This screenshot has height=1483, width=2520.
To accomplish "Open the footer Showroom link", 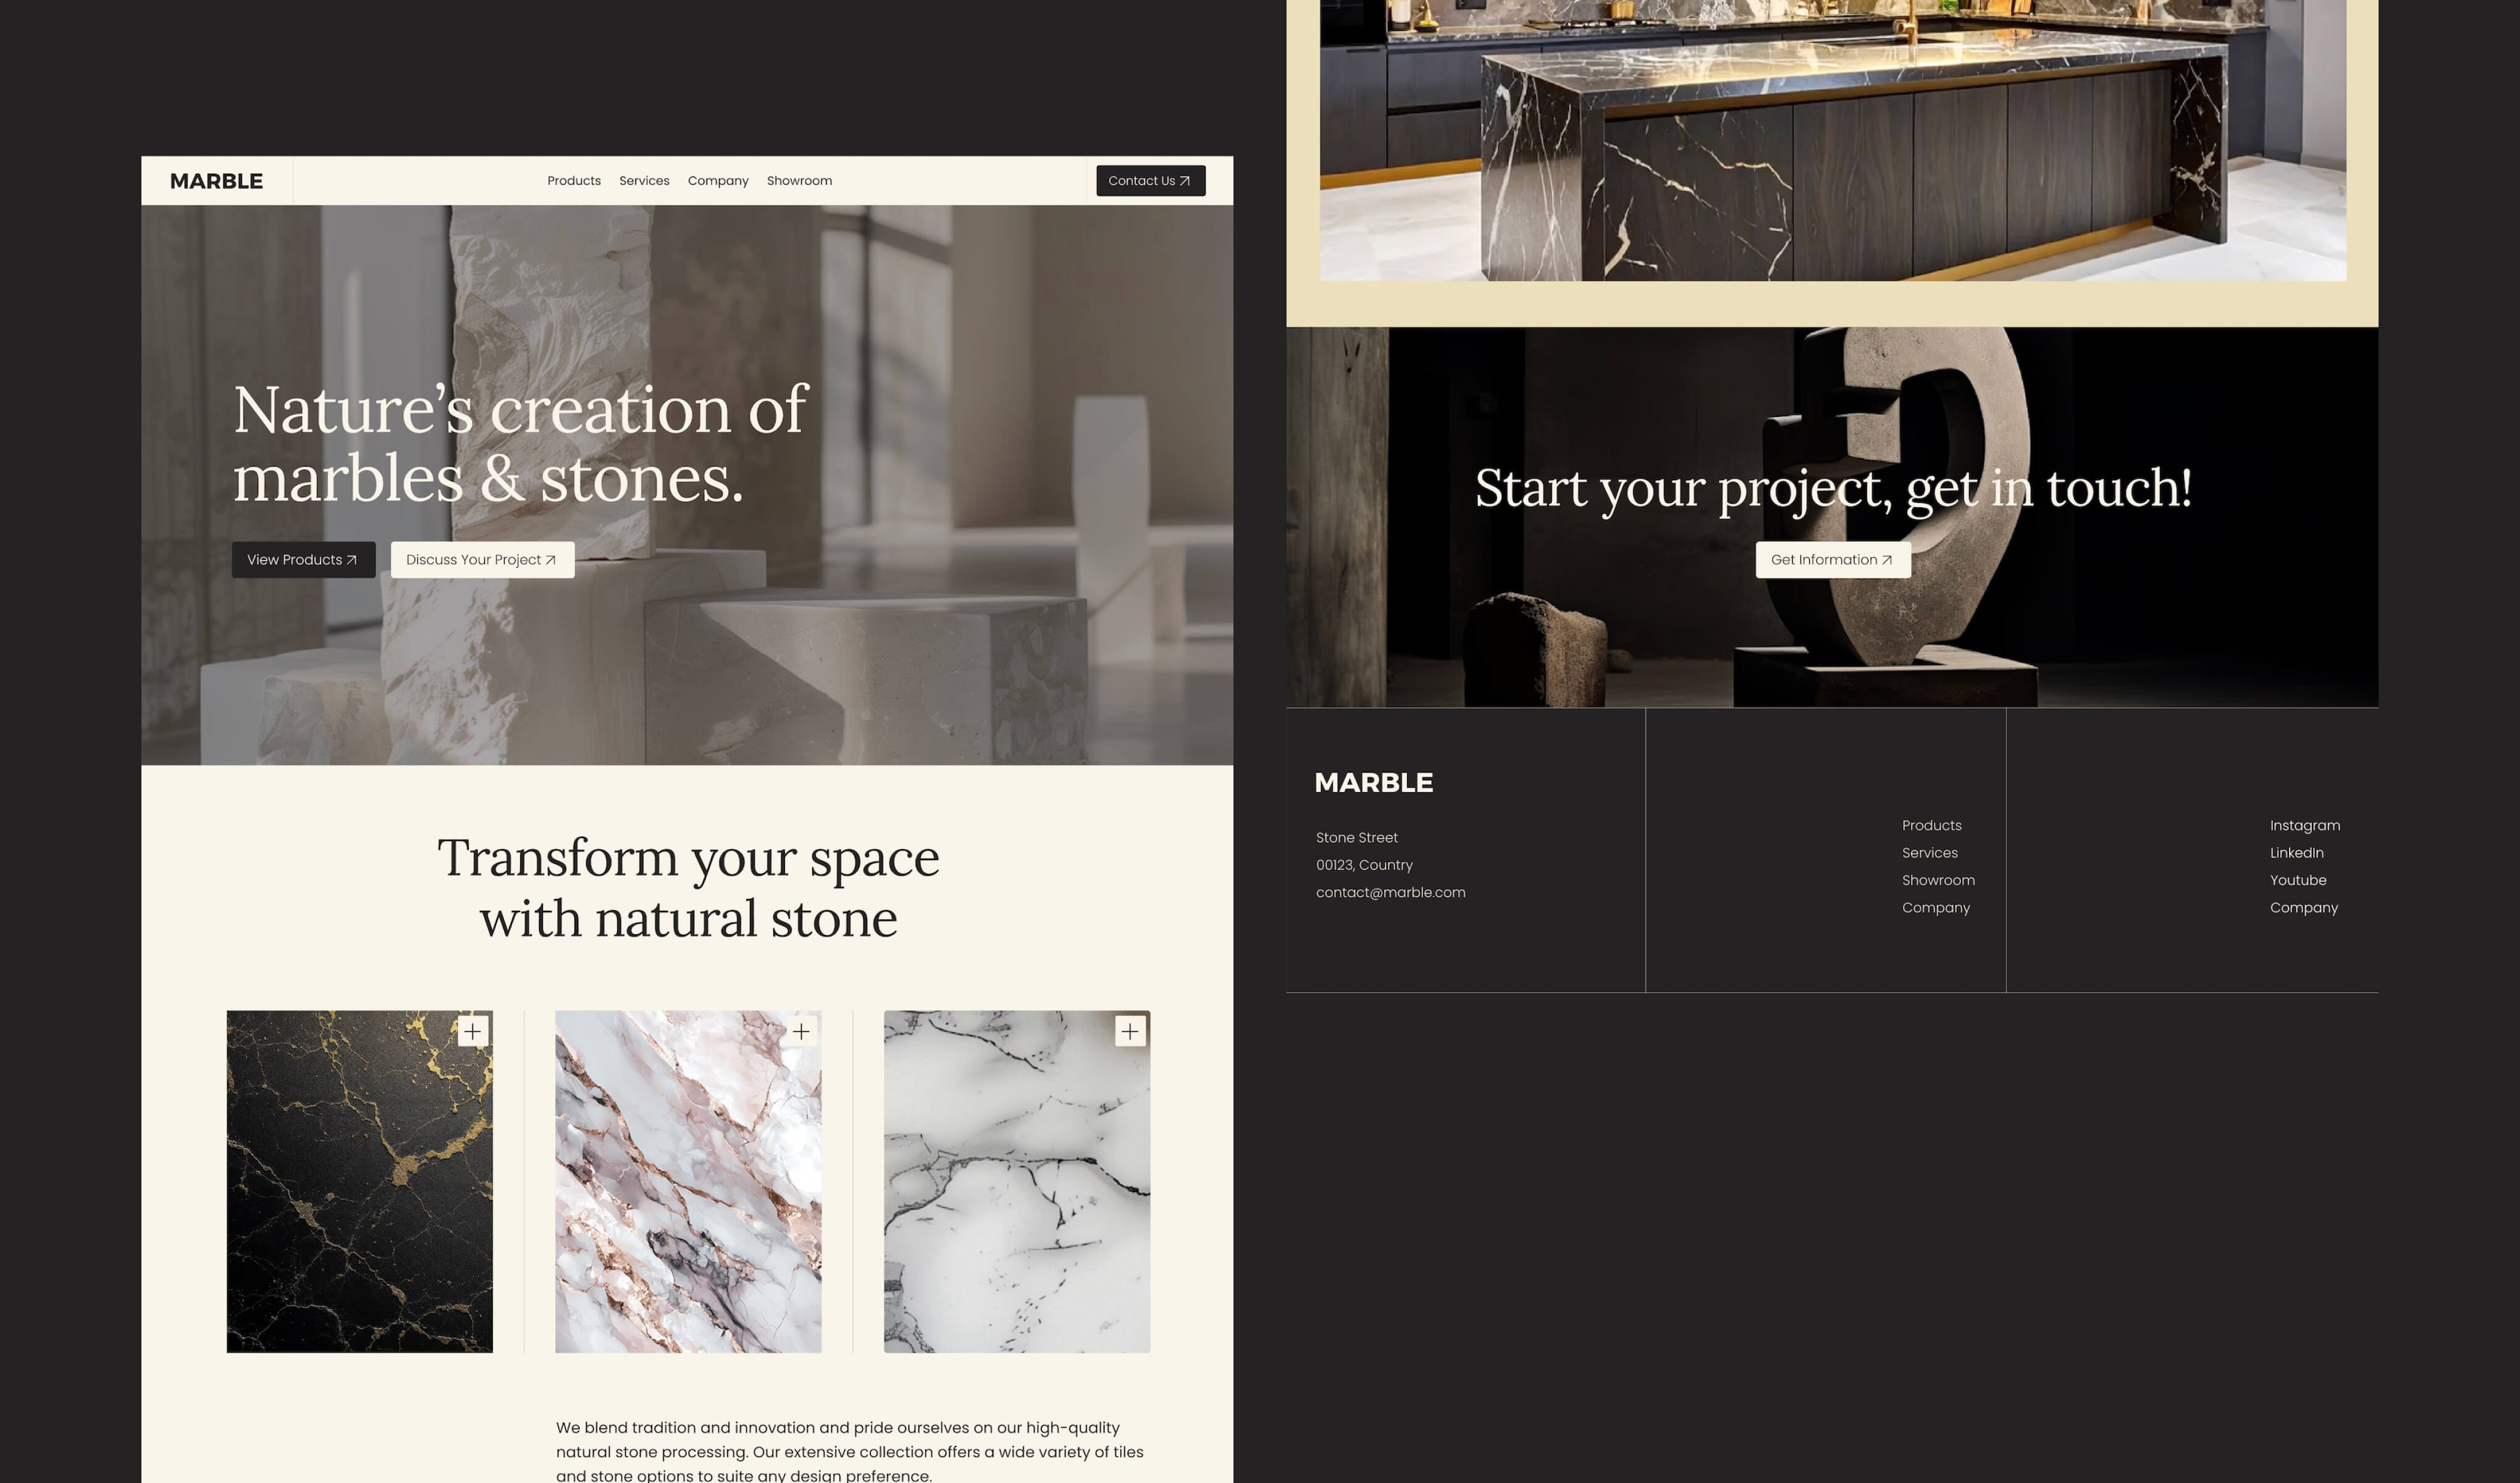I will pos(1938,881).
